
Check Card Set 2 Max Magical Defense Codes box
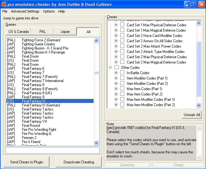click(122, 62)
